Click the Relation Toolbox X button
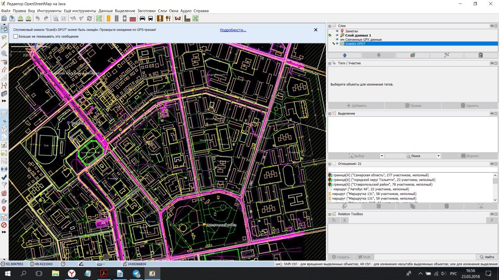This screenshot has width=499, height=280. pyautogui.click(x=345, y=220)
